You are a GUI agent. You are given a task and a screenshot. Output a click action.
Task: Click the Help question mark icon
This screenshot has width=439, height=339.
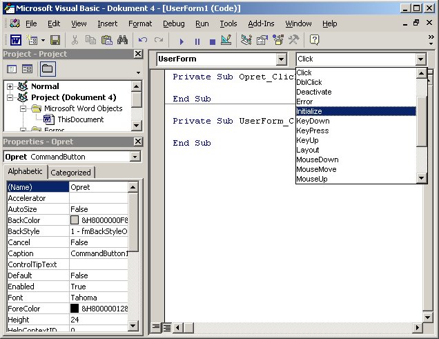tap(315, 40)
